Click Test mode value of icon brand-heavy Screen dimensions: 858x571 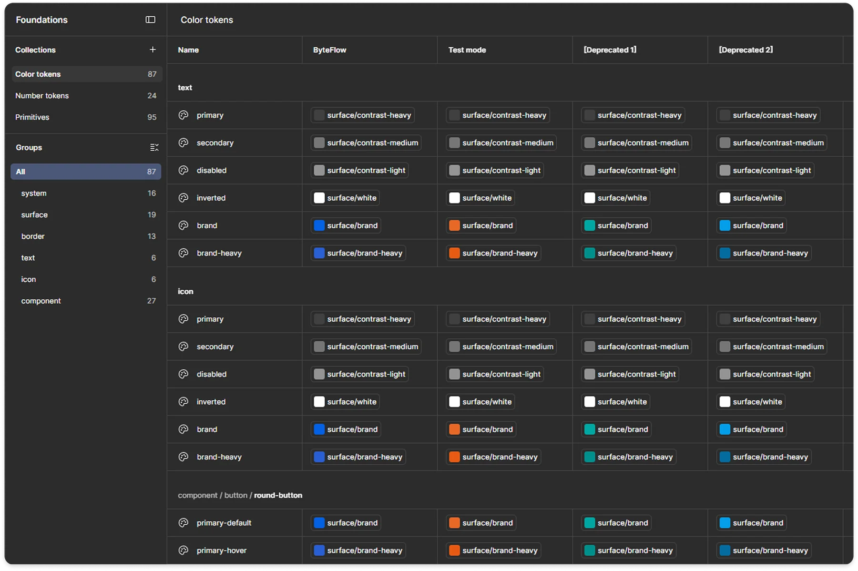pyautogui.click(x=494, y=457)
